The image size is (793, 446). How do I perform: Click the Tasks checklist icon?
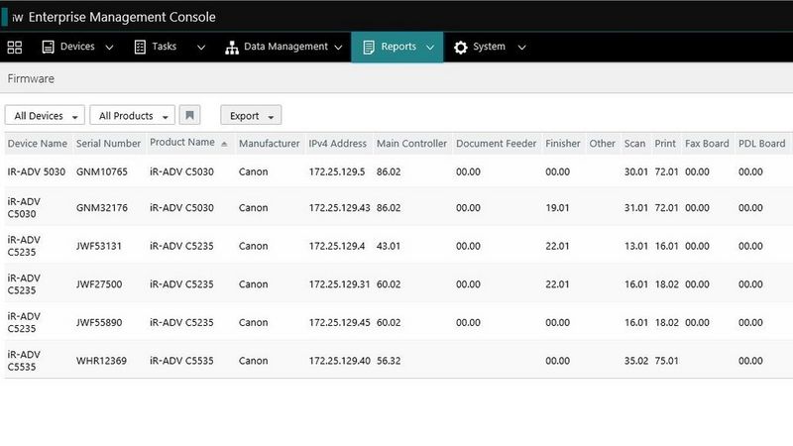140,47
